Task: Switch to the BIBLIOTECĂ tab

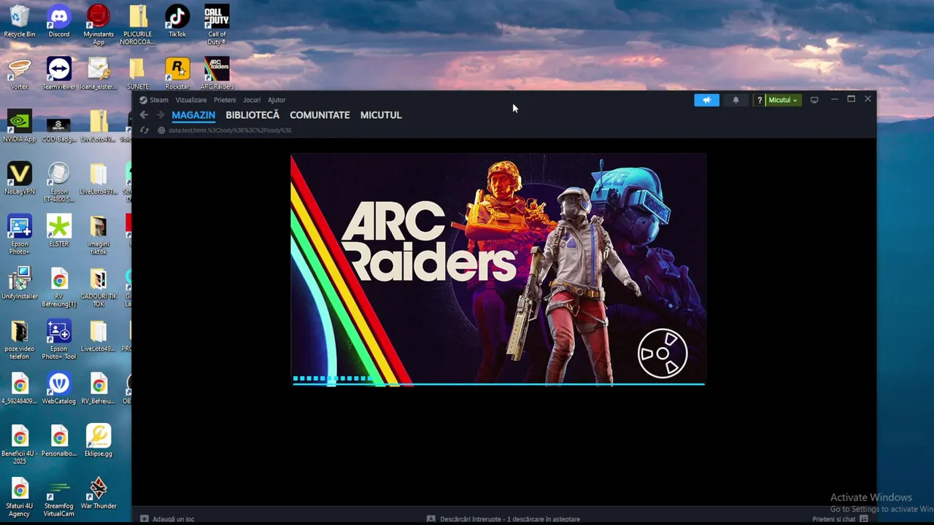Action: point(252,115)
